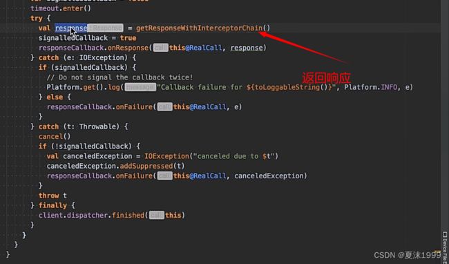Click 'toLoggableString()' in the template string
The height and width of the screenshot is (264, 449).
[x=291, y=87]
